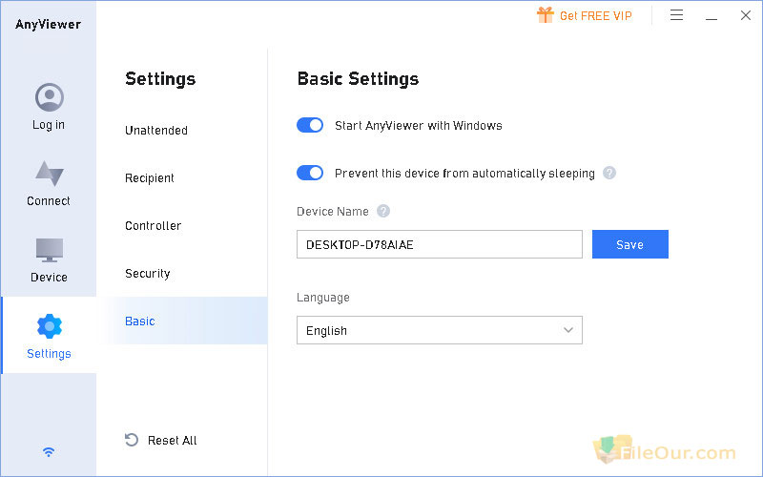This screenshot has height=477, width=763.
Task: Click help icon beside Prevent sleeping option
Action: tap(609, 173)
